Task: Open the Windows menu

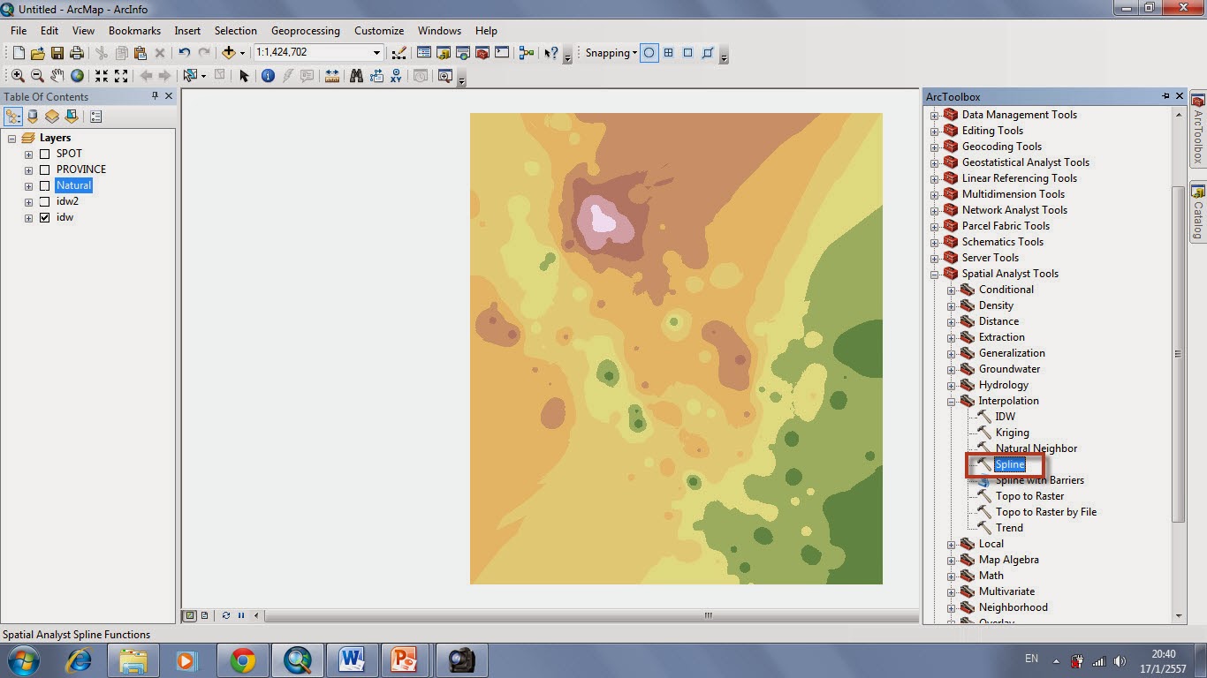Action: tap(439, 31)
